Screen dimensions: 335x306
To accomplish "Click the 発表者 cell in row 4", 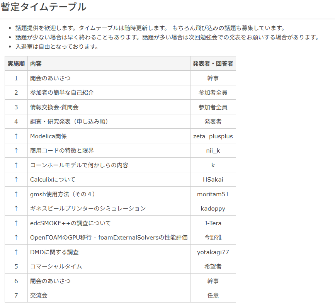I will (213, 121).
